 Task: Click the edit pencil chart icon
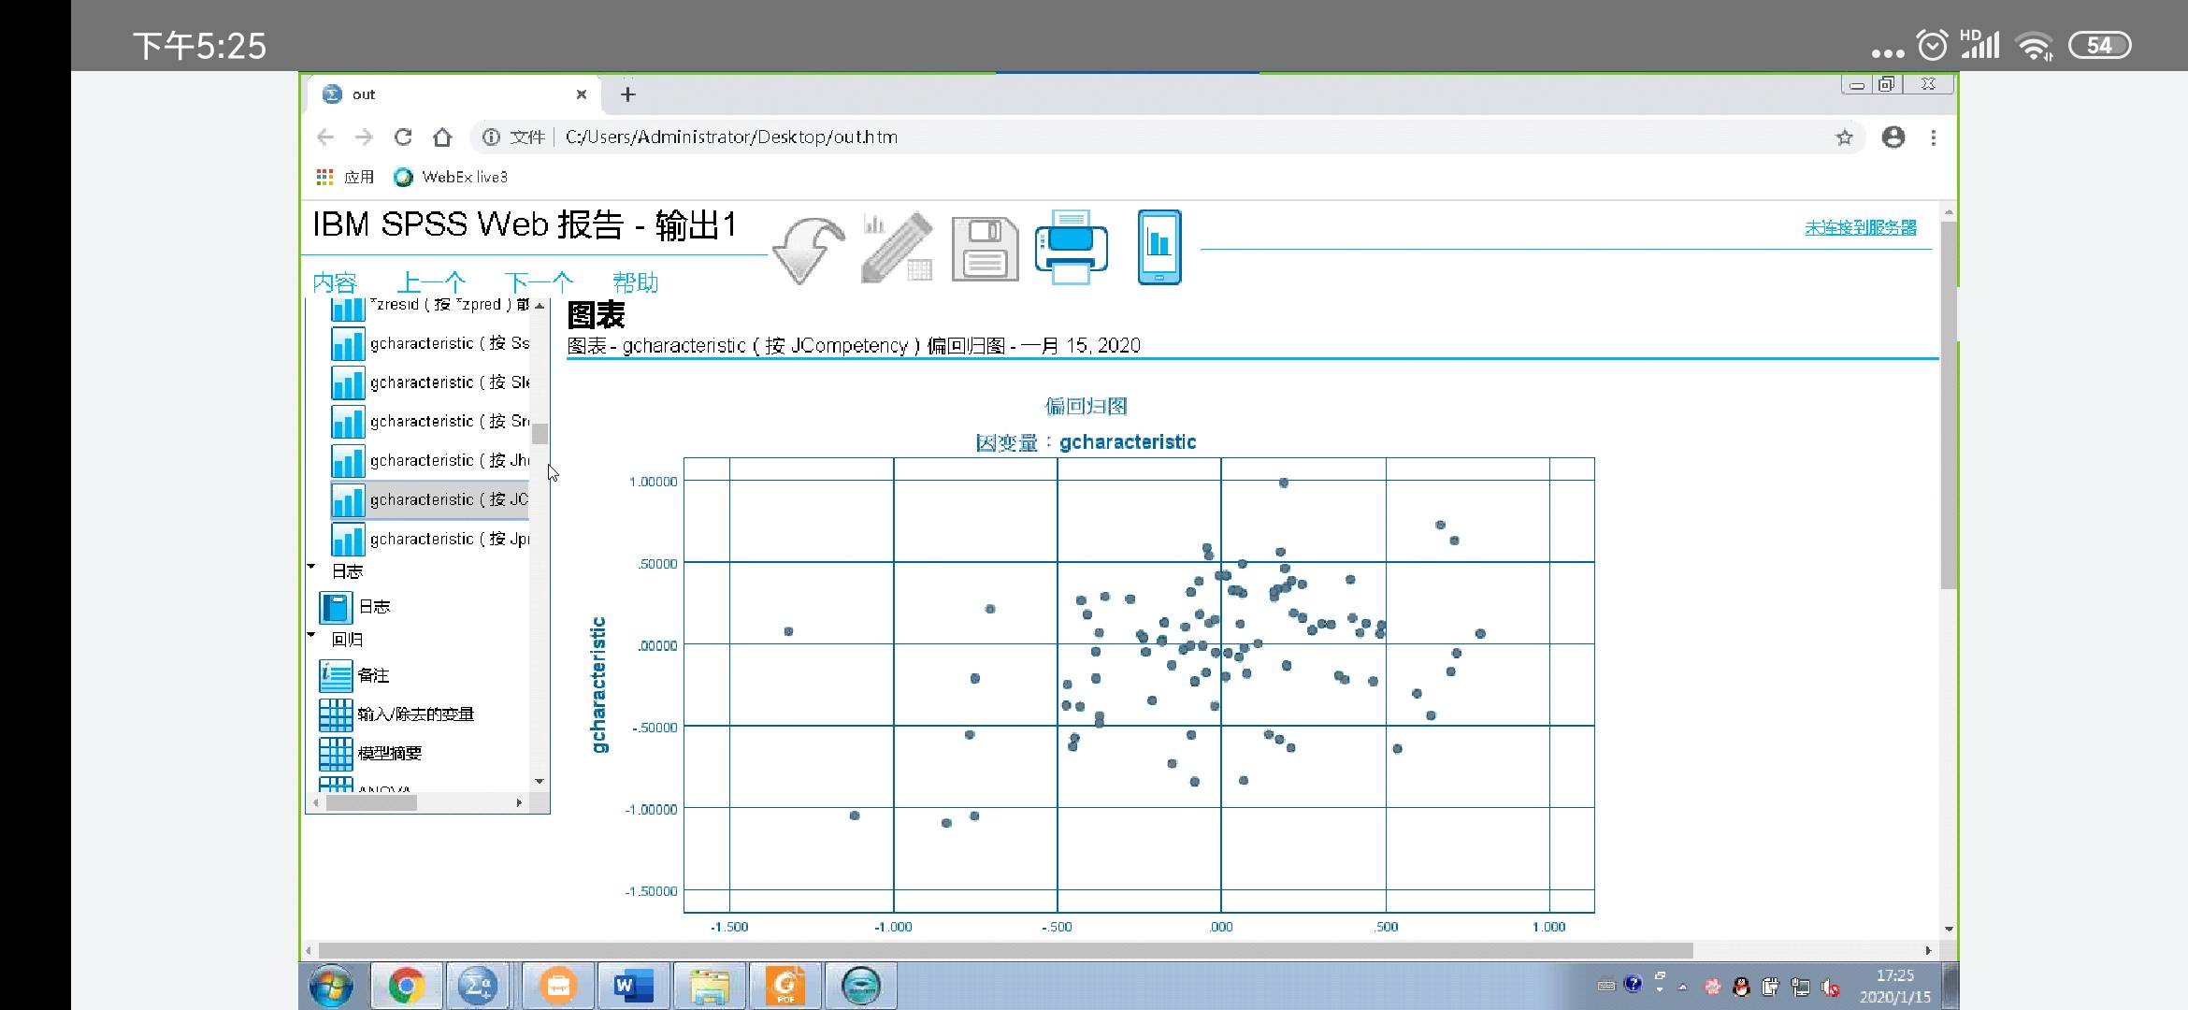[x=896, y=247]
